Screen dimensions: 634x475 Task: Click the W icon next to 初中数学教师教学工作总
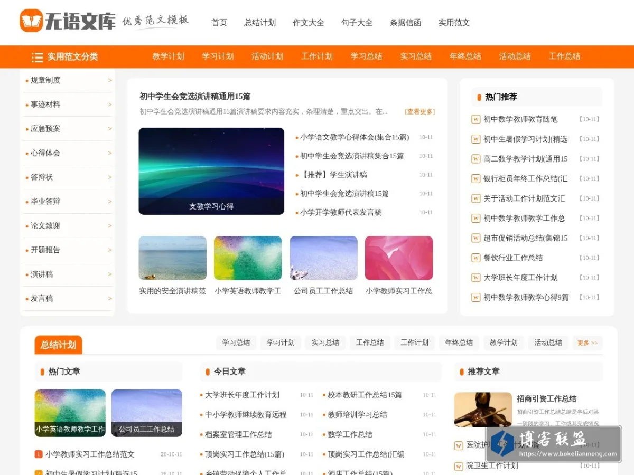tap(475, 218)
